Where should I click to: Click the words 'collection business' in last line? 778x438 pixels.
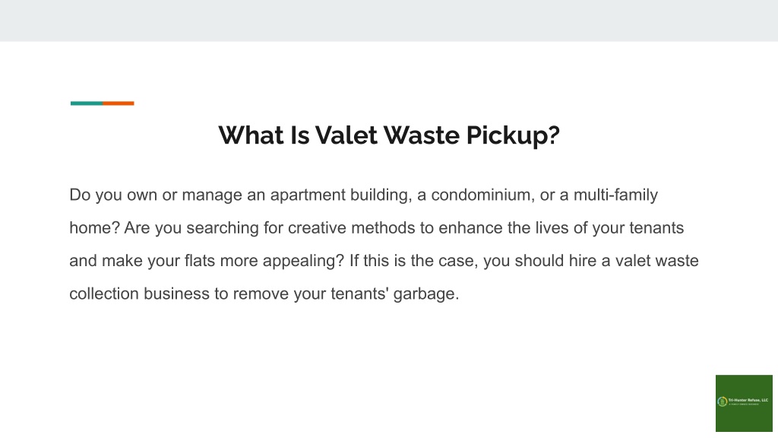140,294
